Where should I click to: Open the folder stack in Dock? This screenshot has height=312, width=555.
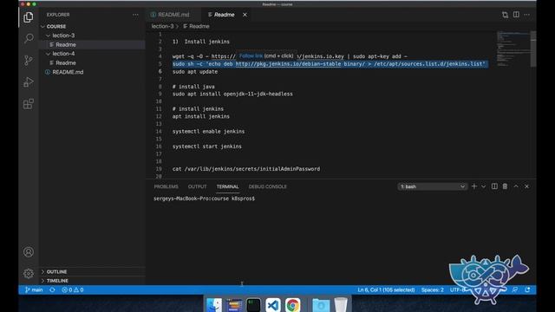tap(321, 305)
